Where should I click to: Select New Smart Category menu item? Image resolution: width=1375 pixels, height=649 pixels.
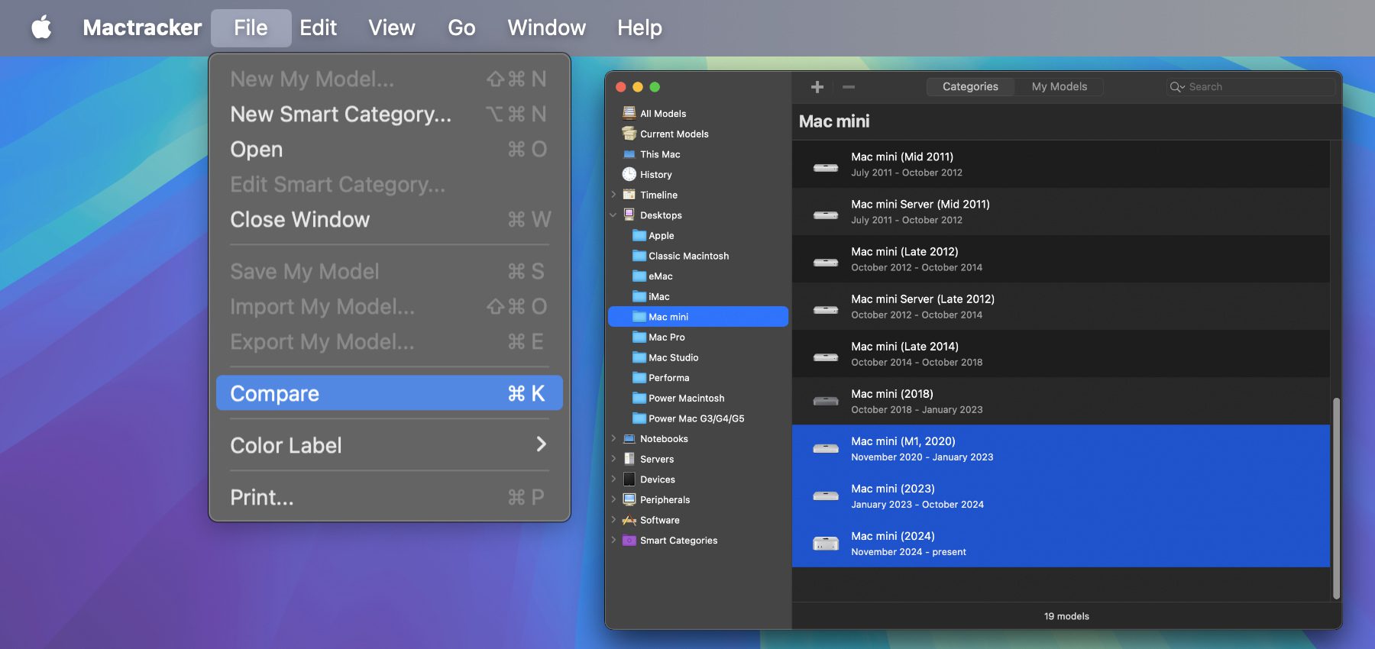[341, 115]
